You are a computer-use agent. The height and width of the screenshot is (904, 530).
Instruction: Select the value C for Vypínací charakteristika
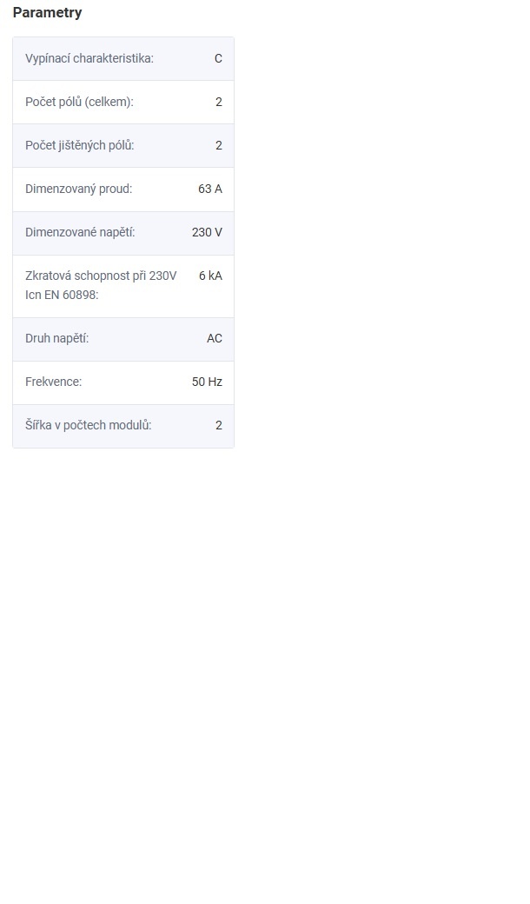coord(218,58)
